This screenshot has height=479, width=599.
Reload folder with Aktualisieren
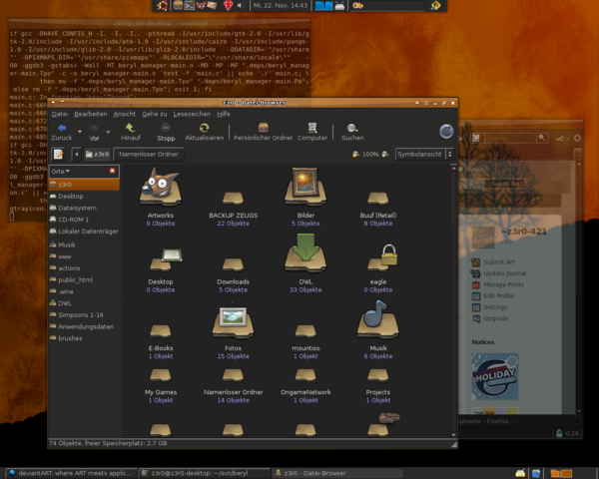205,132
